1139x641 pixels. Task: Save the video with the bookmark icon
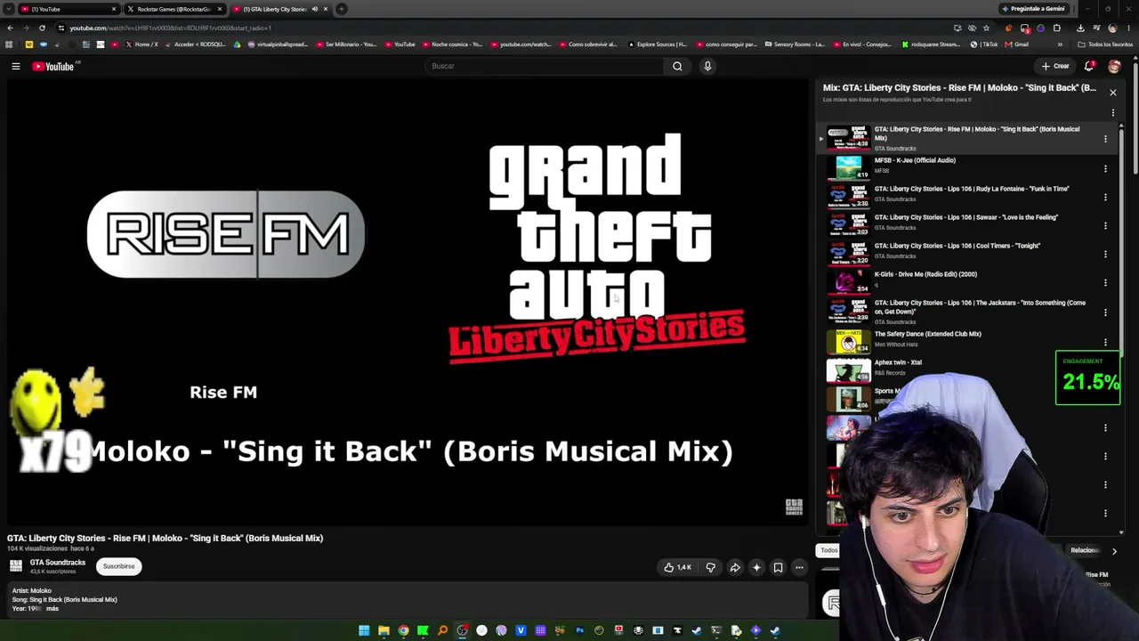tap(778, 567)
